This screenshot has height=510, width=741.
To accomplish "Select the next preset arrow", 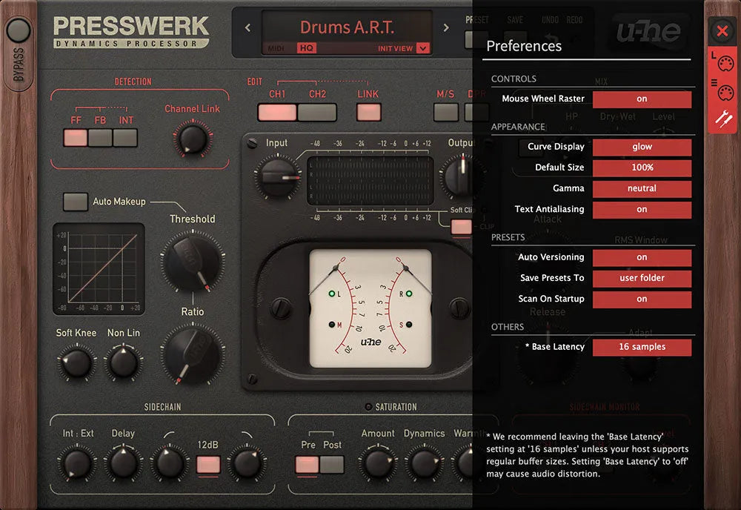I will pos(445,27).
